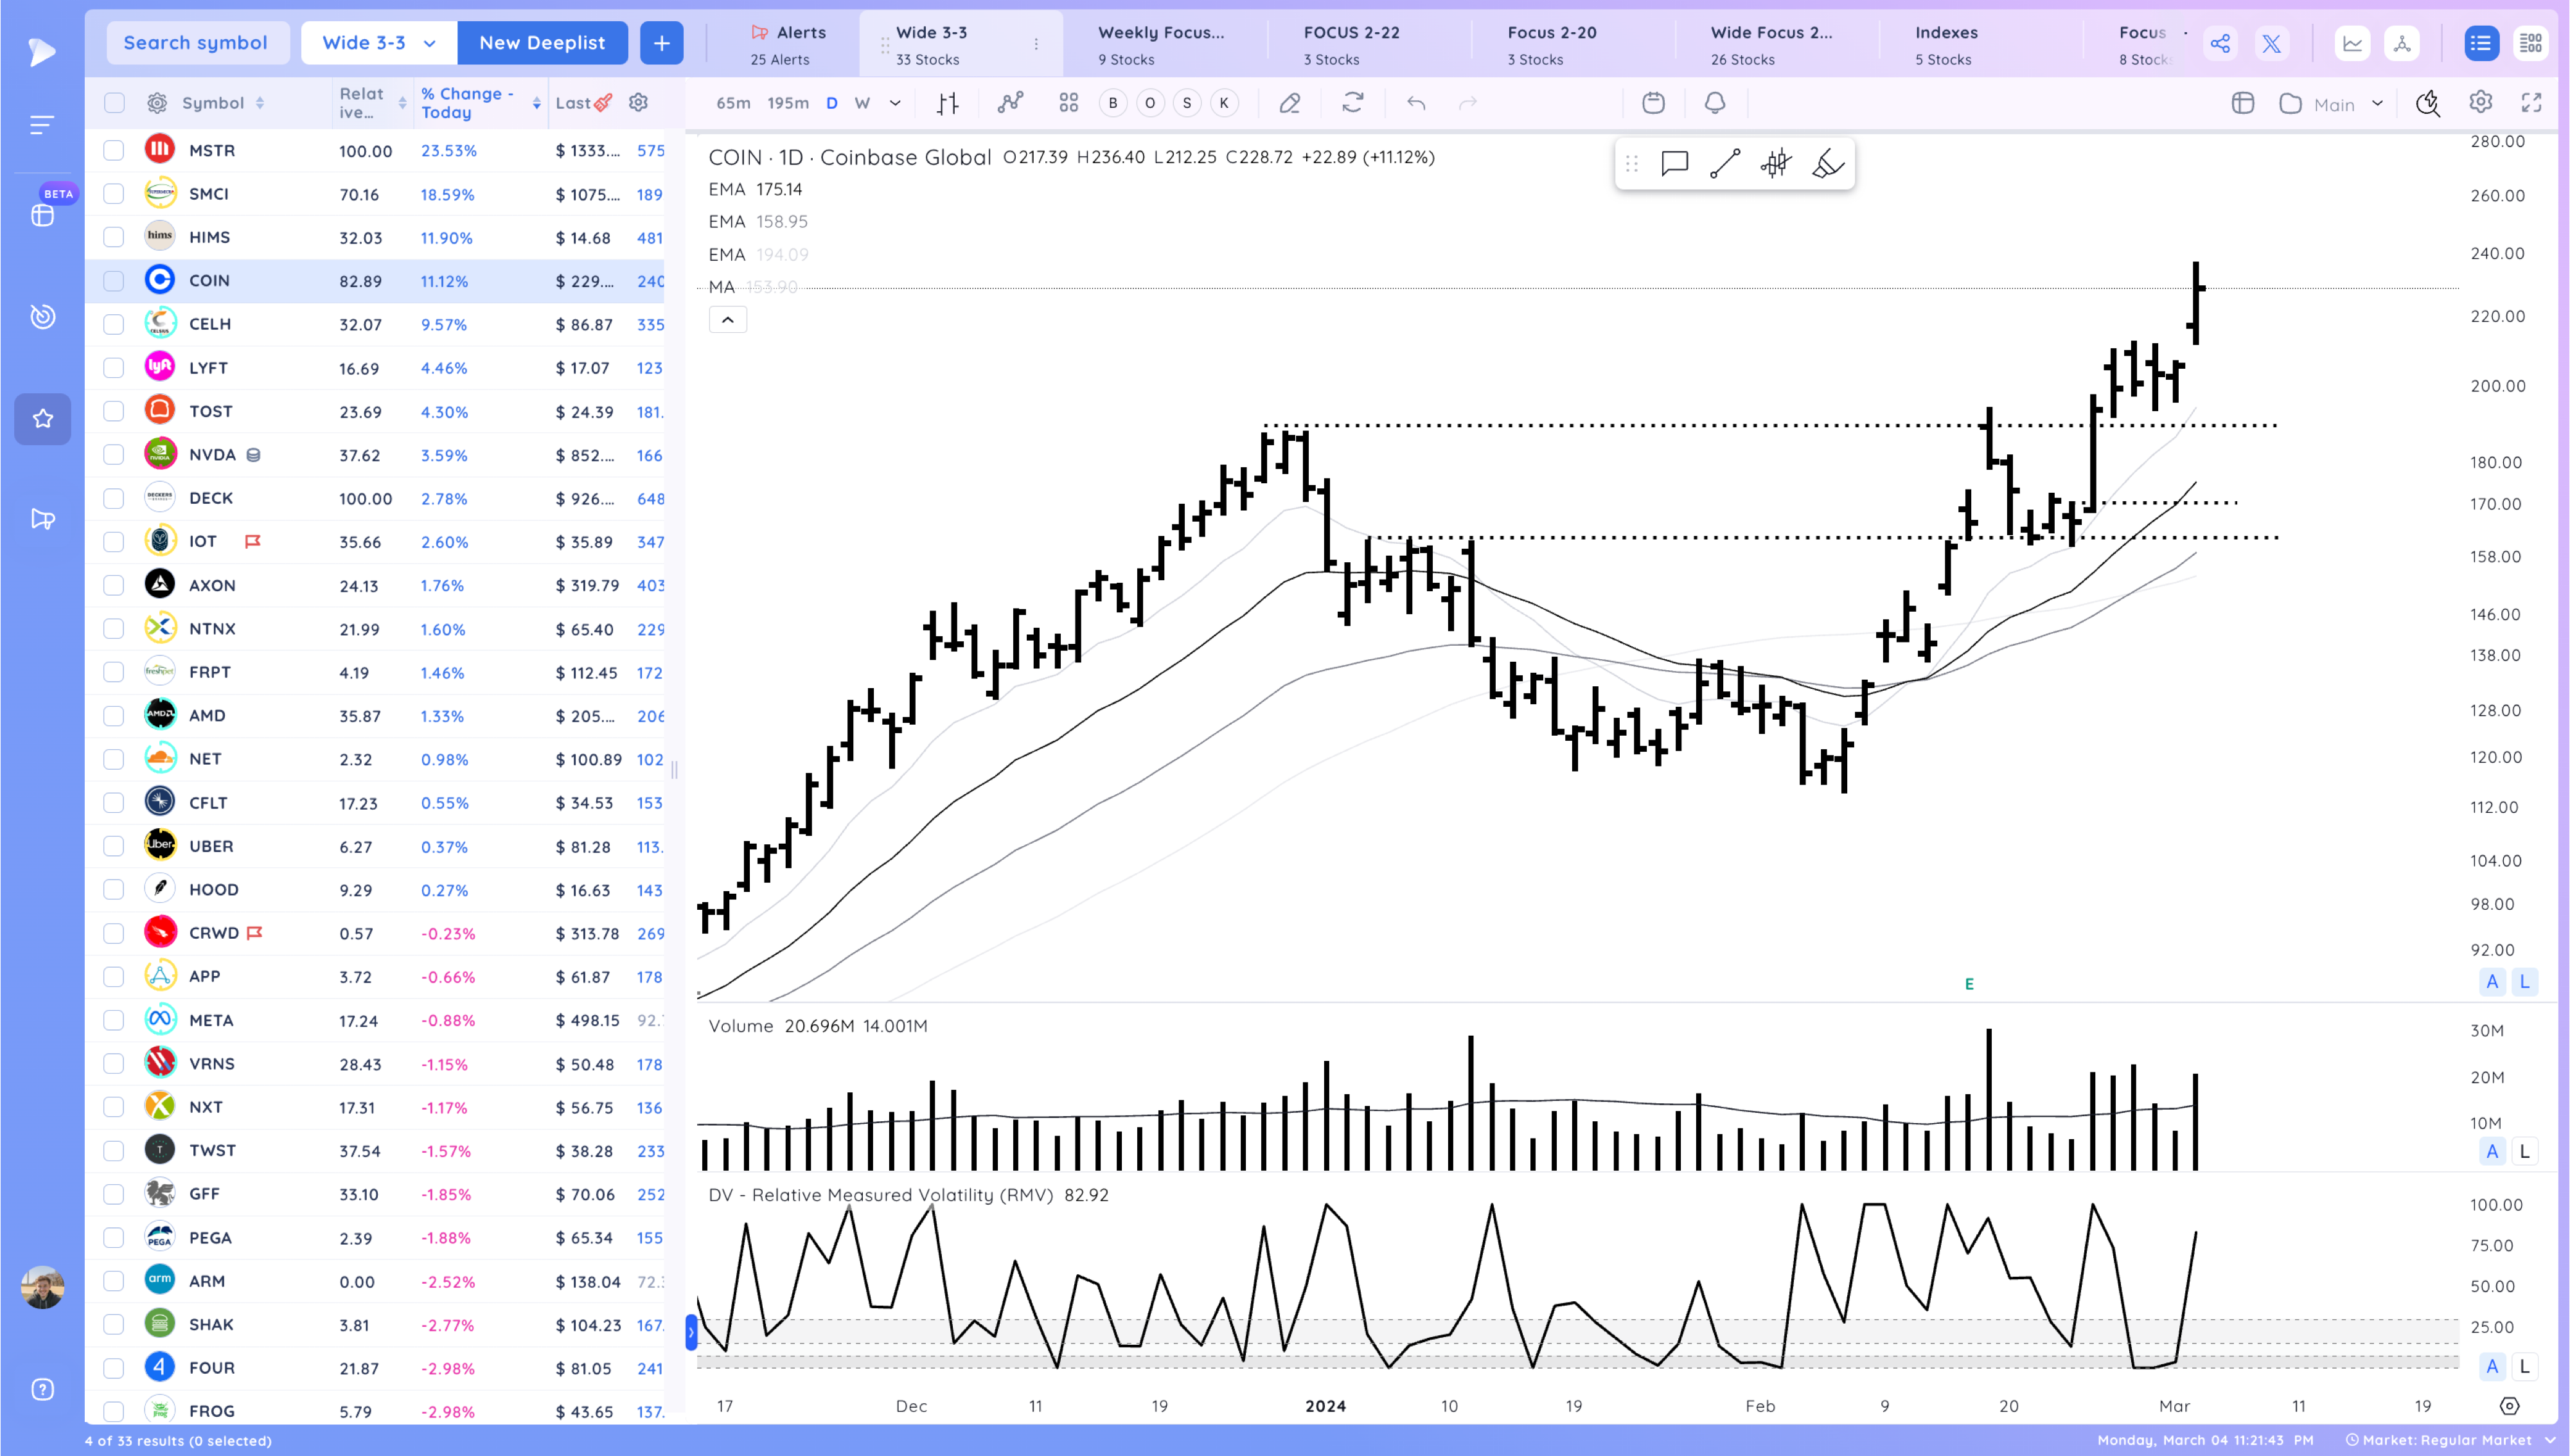Select the W weekly timeframe
The image size is (2570, 1456).
pos(862,103)
